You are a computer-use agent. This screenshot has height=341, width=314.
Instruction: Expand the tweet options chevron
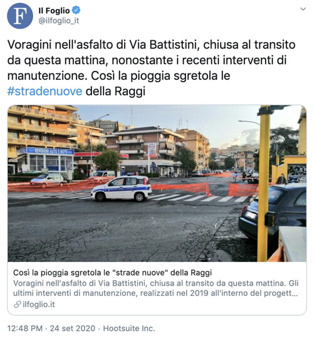(x=303, y=9)
